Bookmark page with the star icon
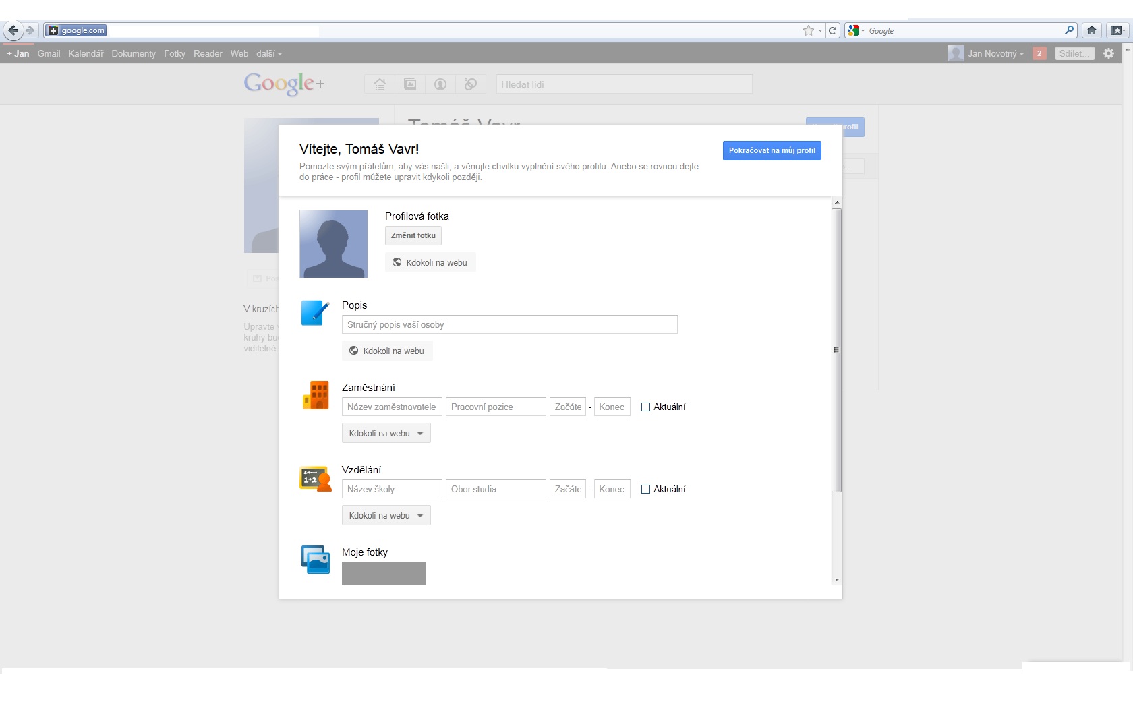The width and height of the screenshot is (1133, 708). [x=808, y=30]
